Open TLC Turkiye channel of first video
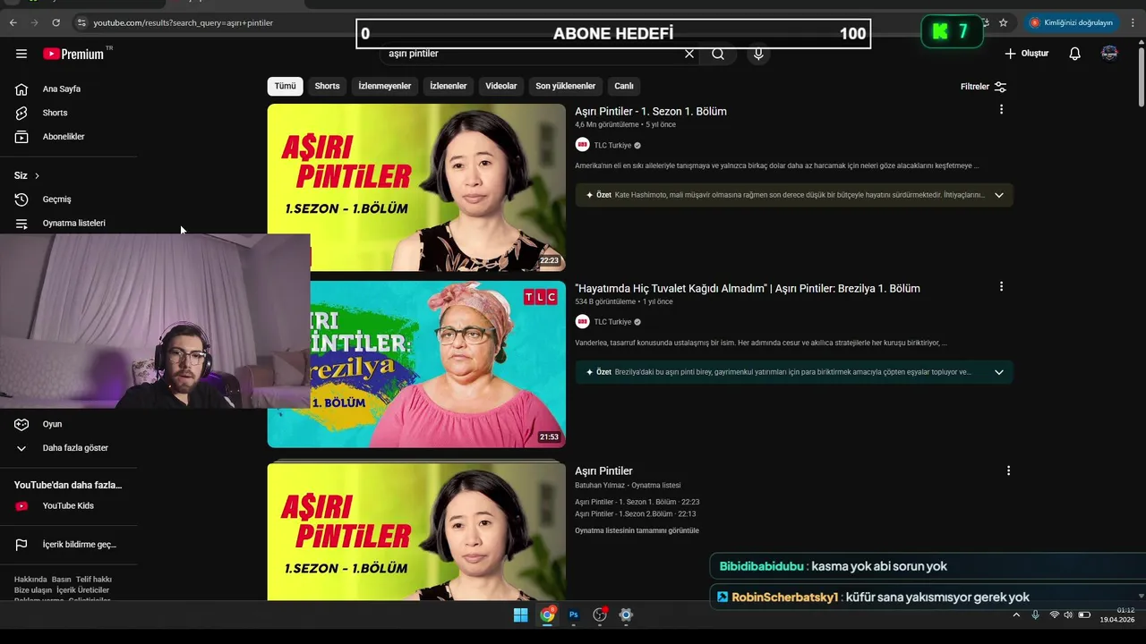This screenshot has width=1146, height=644. click(x=612, y=145)
